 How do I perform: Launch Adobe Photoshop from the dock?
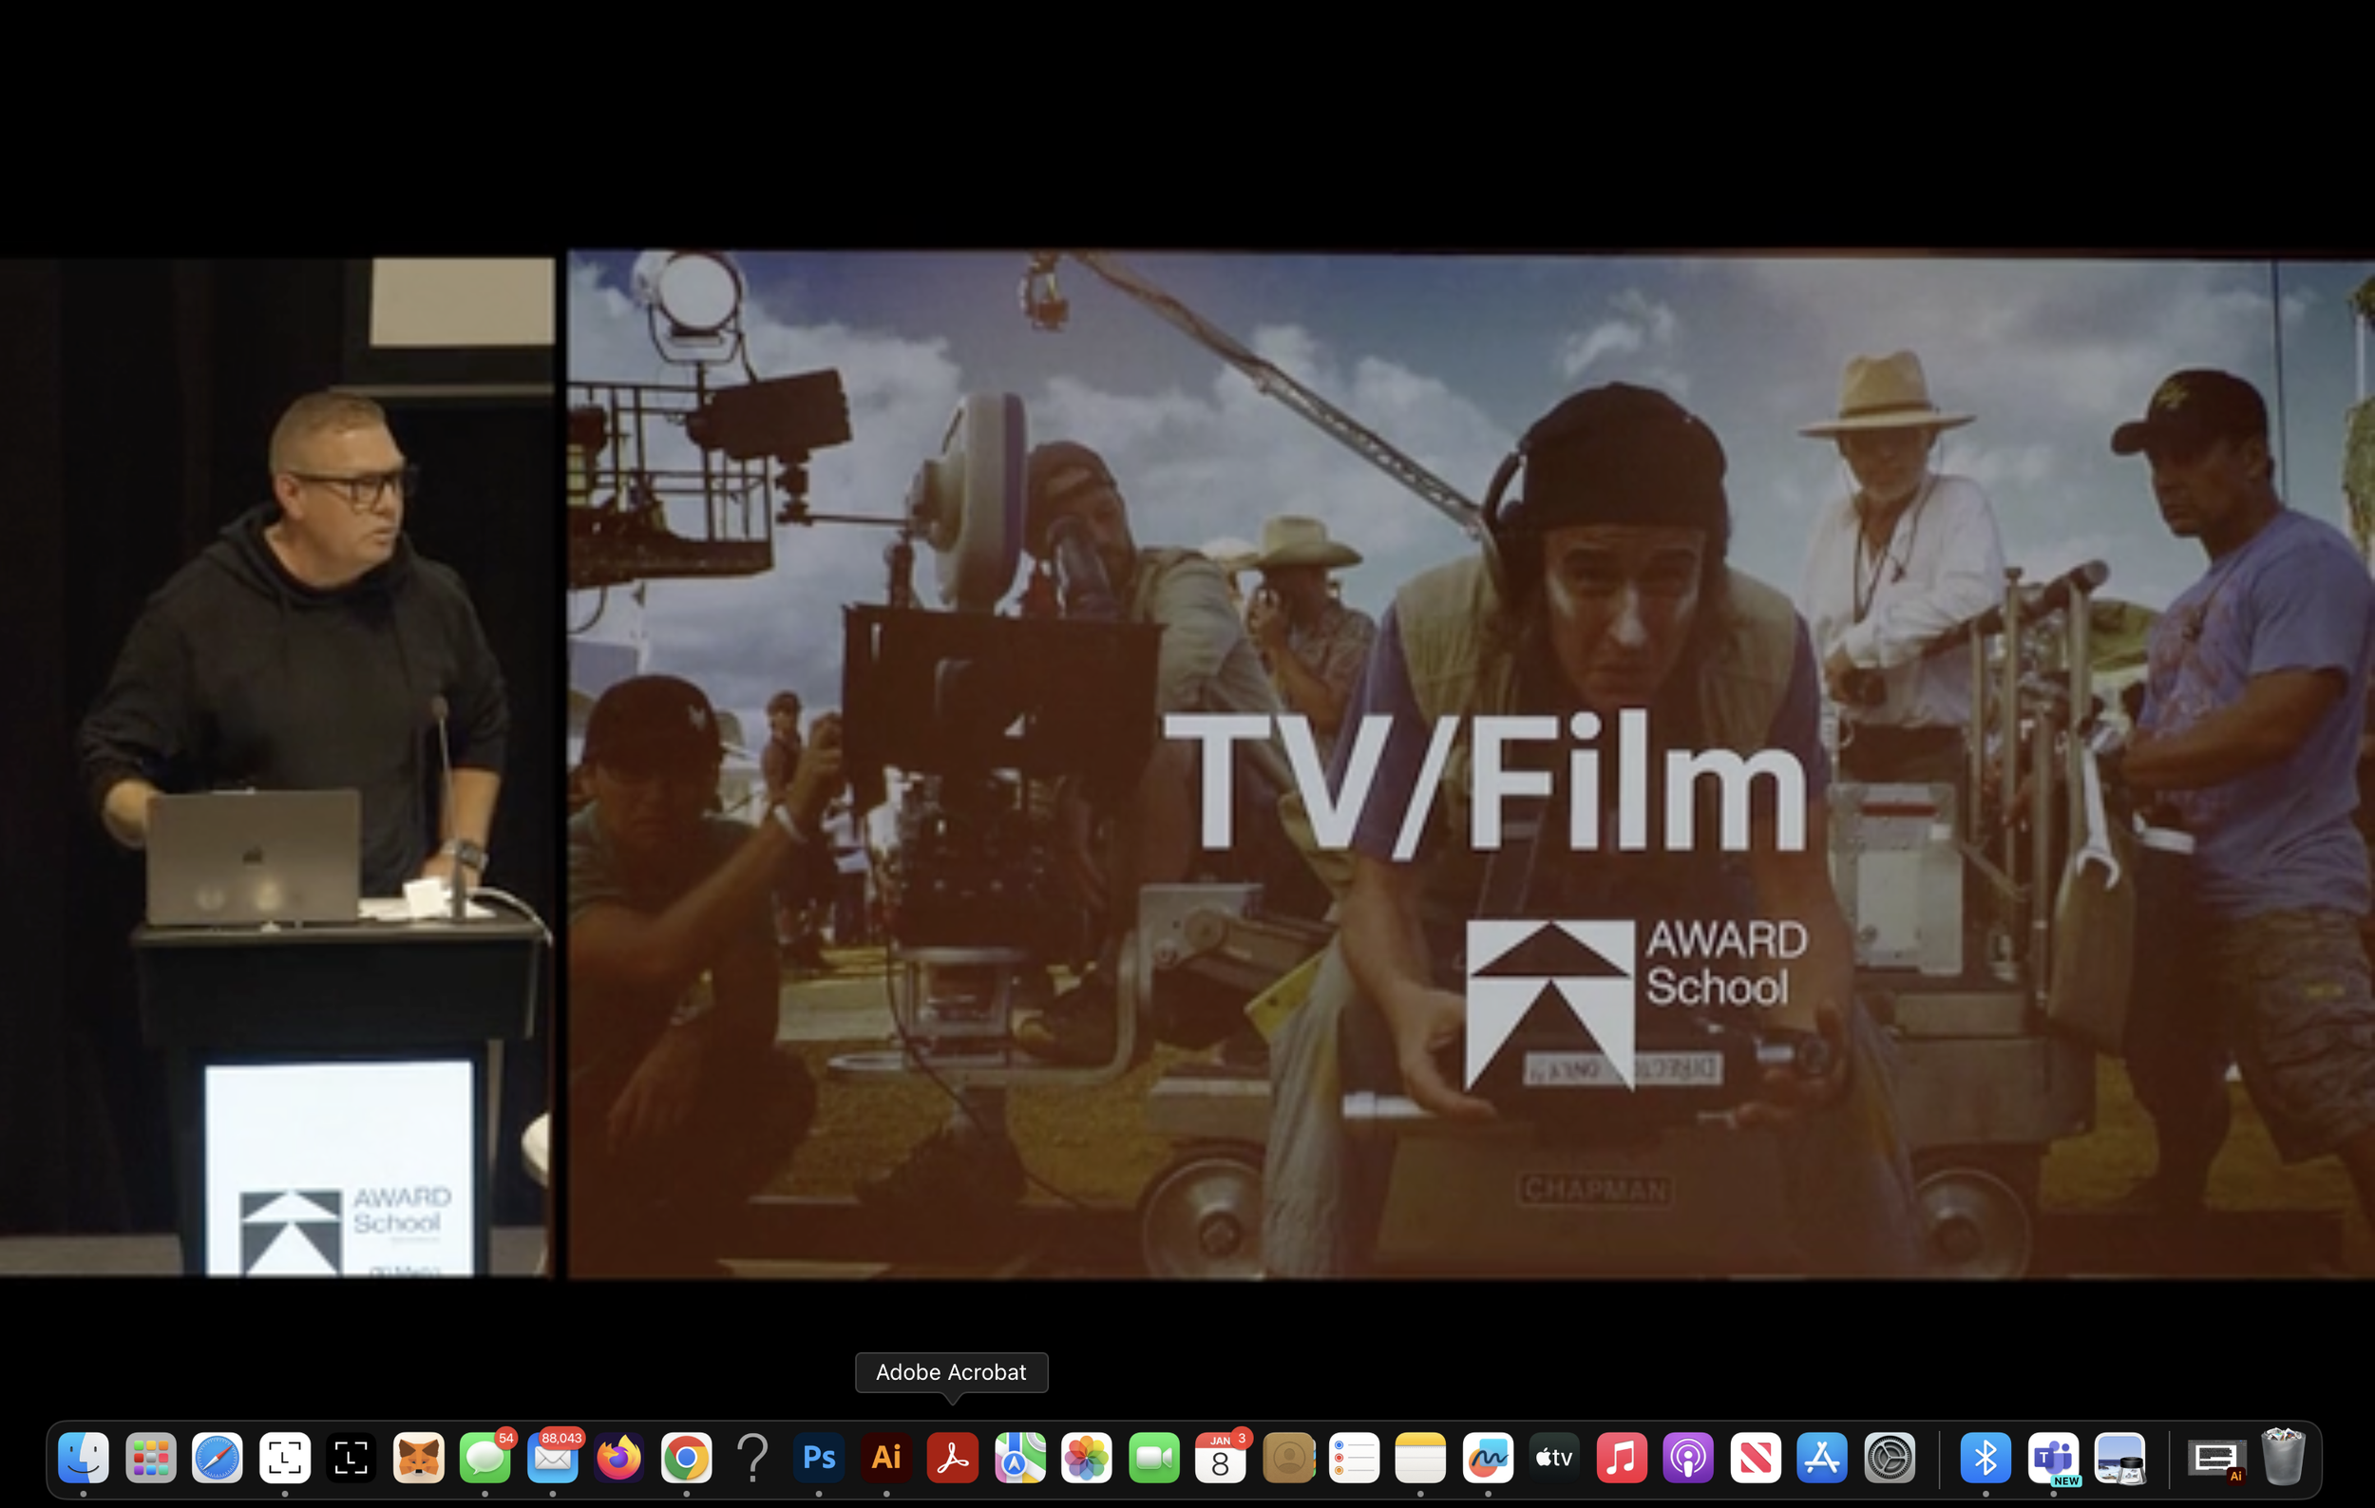point(819,1458)
